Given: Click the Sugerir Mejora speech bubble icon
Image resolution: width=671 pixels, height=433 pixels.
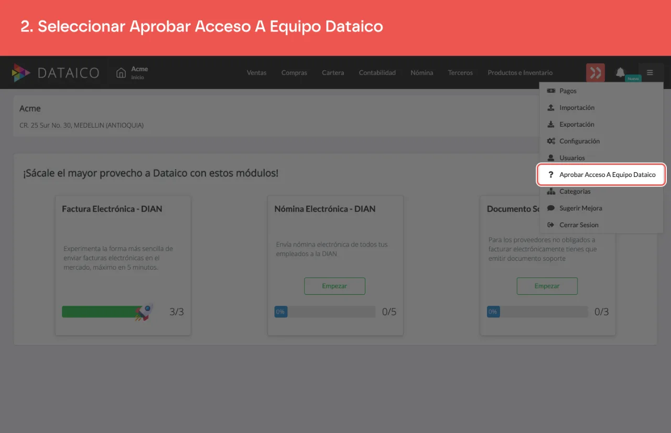Looking at the screenshot, I should tap(551, 208).
